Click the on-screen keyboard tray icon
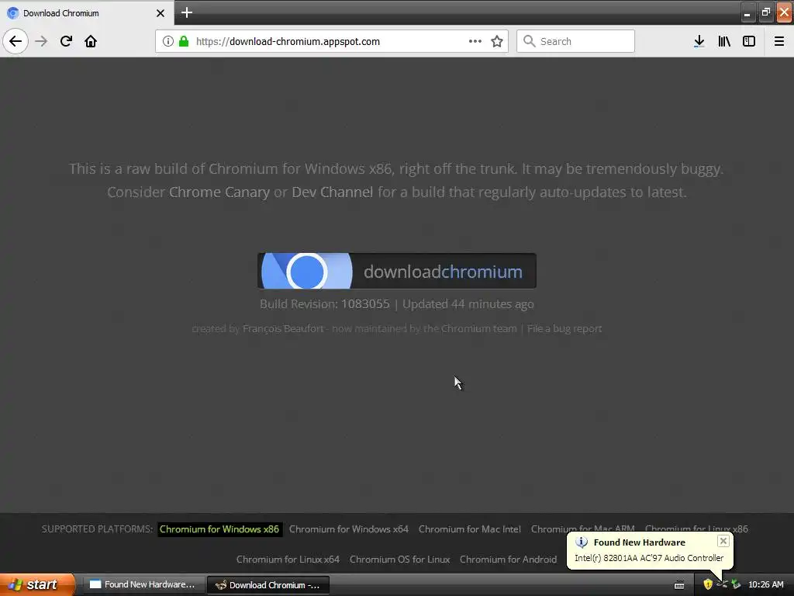 tap(679, 585)
